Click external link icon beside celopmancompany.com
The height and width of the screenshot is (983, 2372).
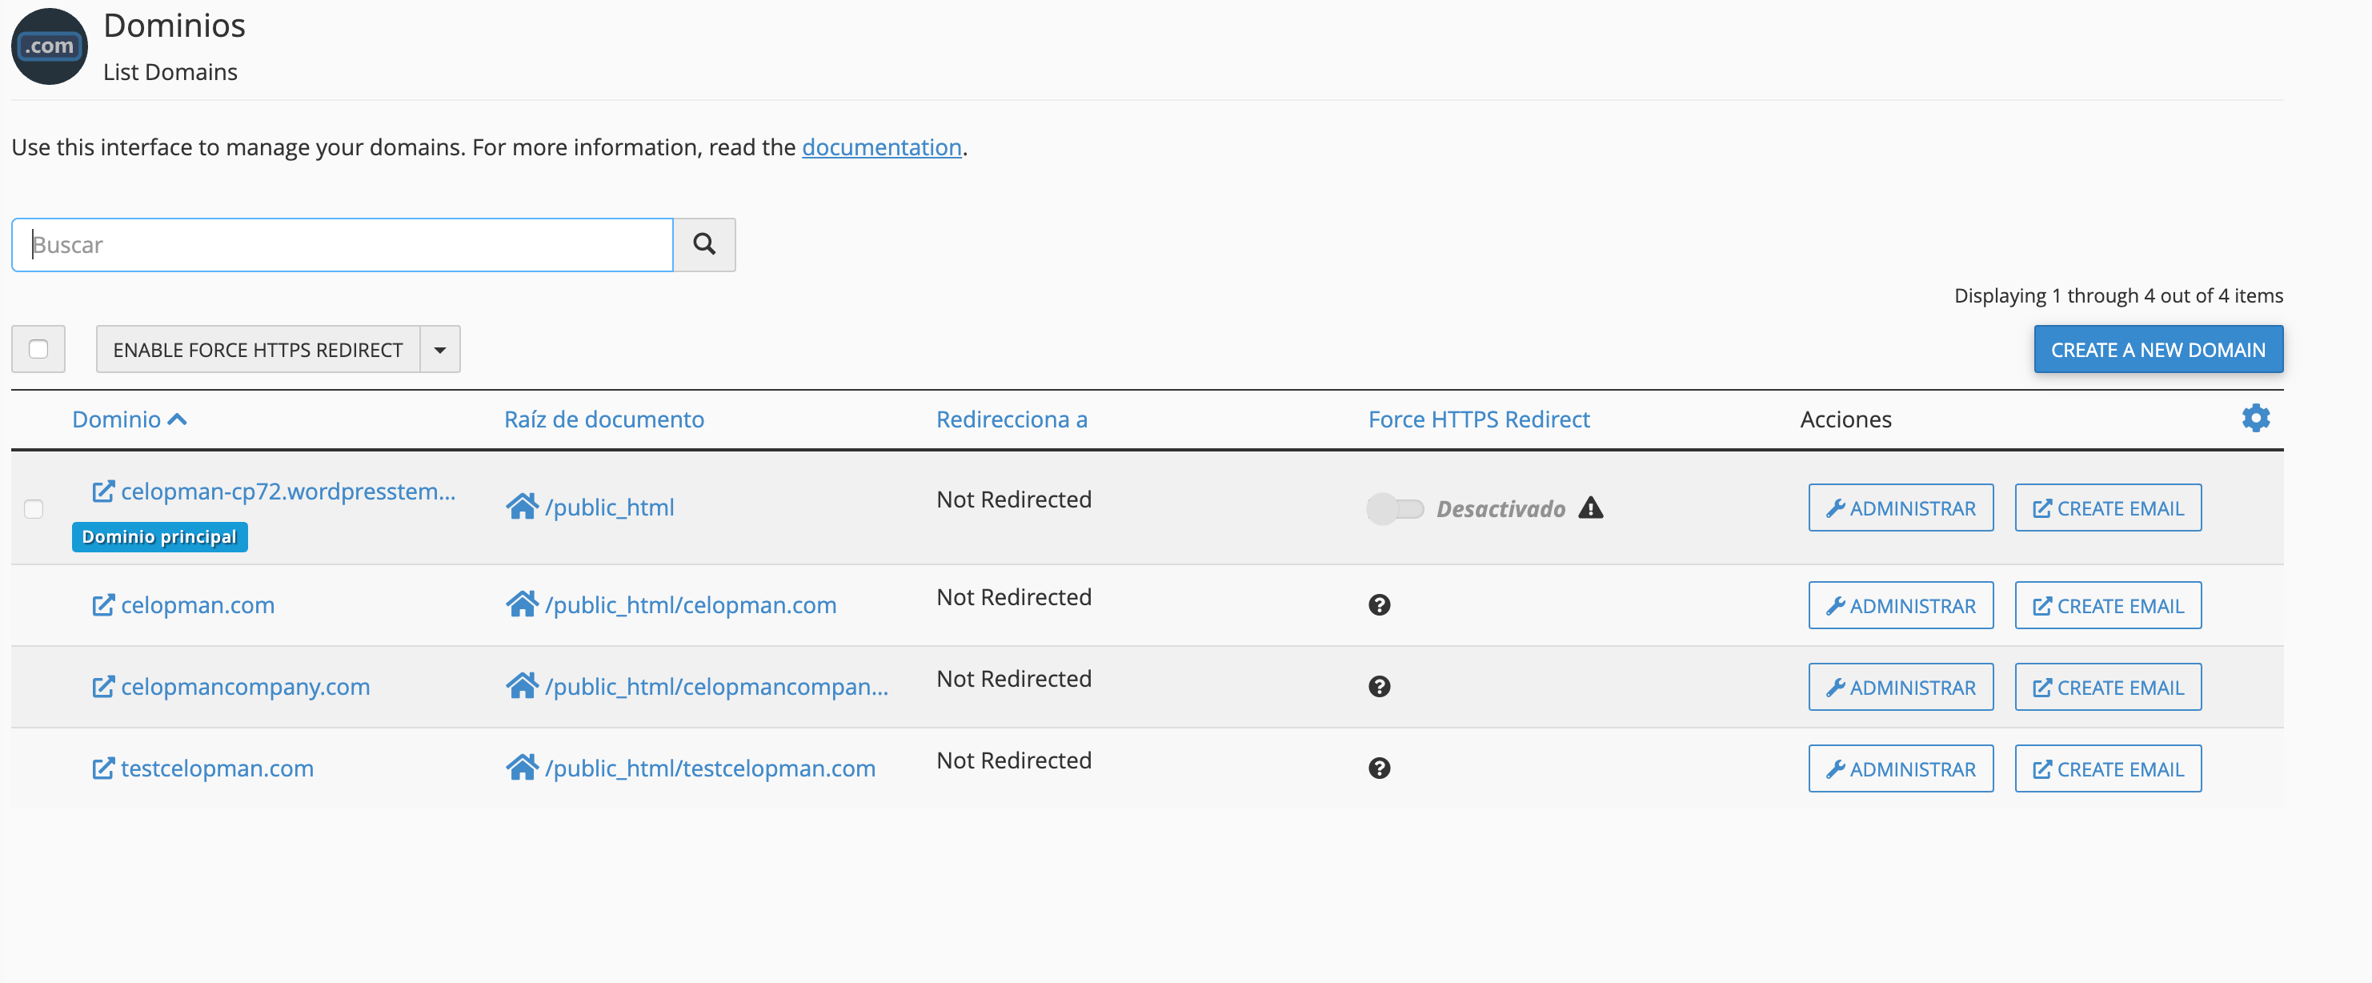(103, 686)
